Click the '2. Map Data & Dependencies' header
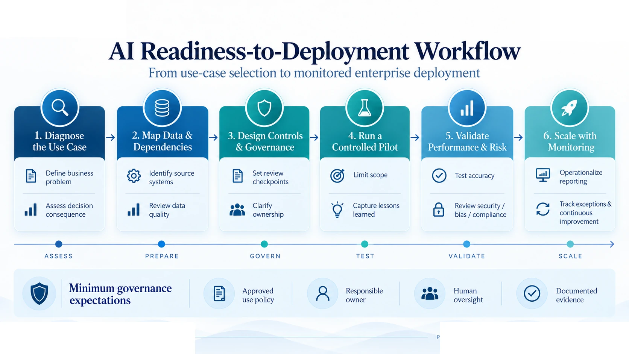Viewport: 629px width, 354px height. pos(163,141)
